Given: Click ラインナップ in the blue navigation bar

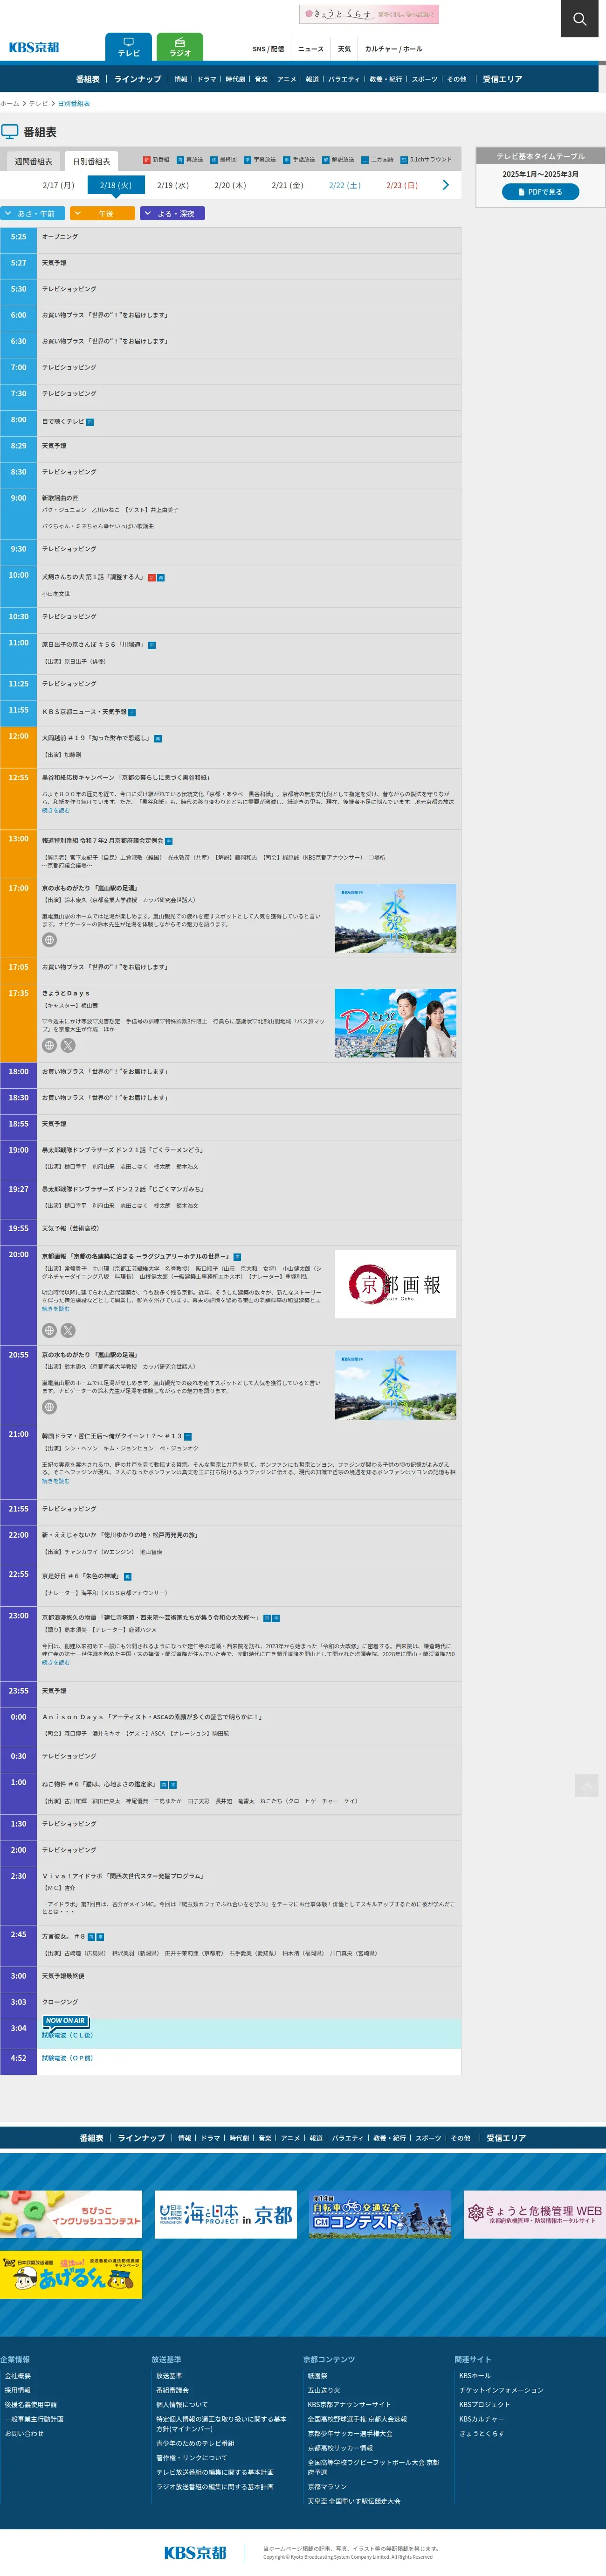Looking at the screenshot, I should coord(138,79).
